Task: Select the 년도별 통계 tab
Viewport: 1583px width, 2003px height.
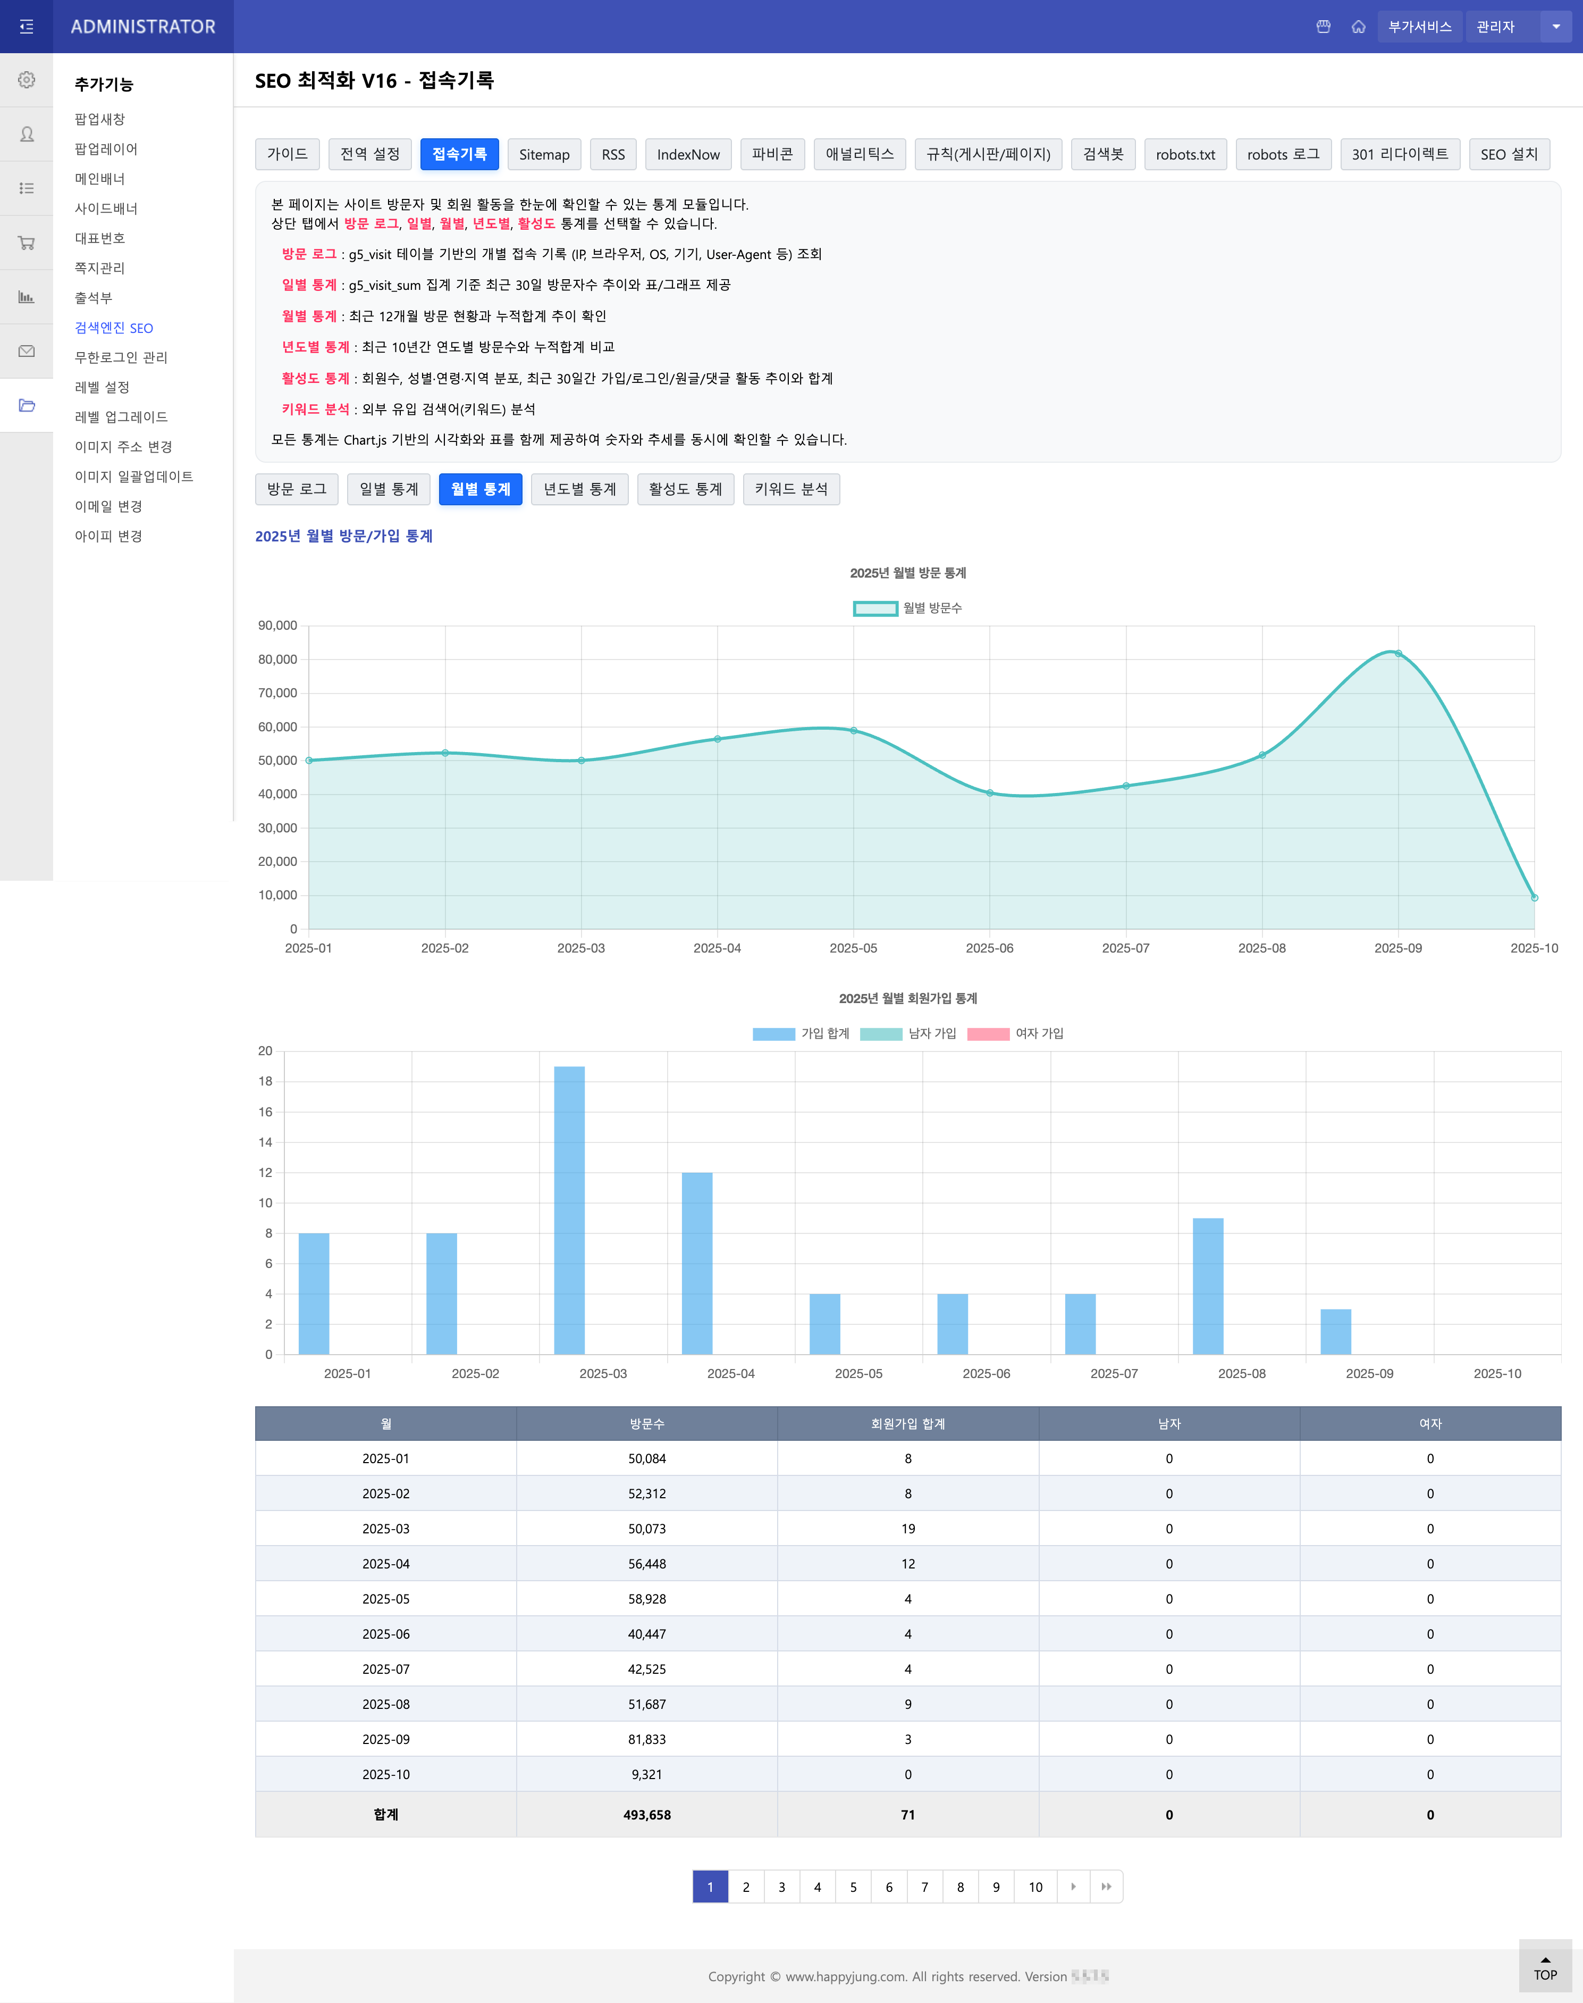Action: [579, 490]
